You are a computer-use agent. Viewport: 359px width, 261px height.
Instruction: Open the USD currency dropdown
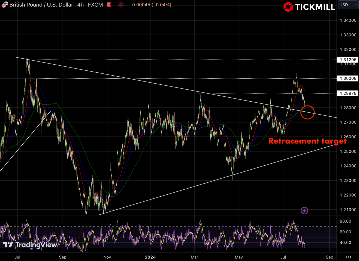coord(348,5)
